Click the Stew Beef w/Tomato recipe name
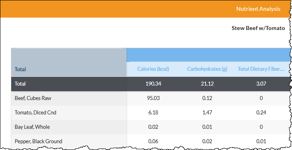The height and width of the screenshot is (150, 292). click(x=258, y=28)
